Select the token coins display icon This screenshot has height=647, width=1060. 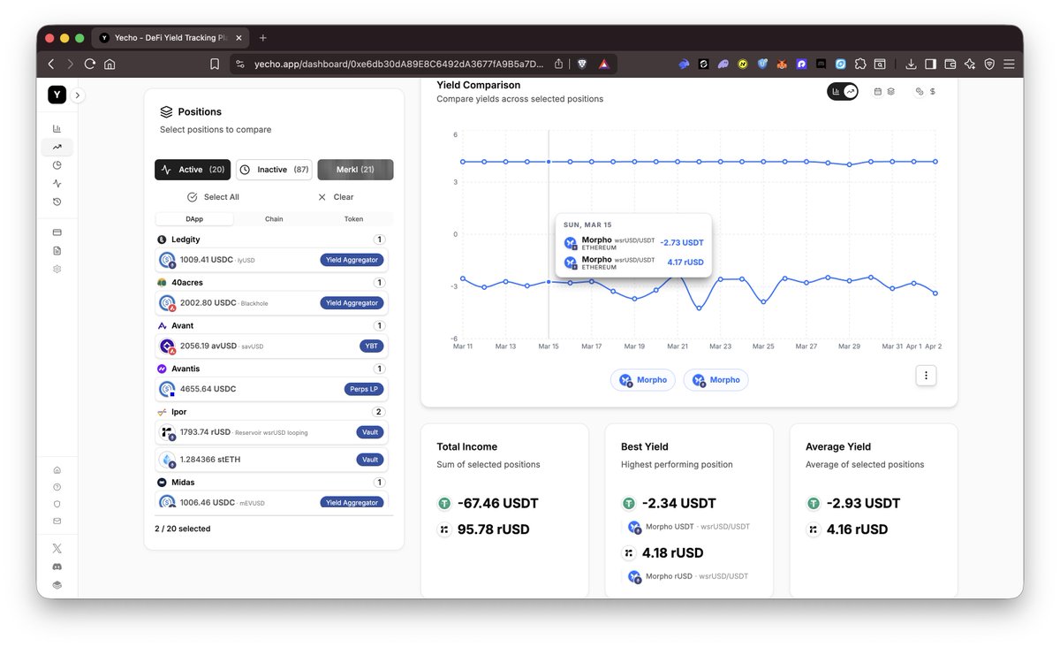click(920, 91)
